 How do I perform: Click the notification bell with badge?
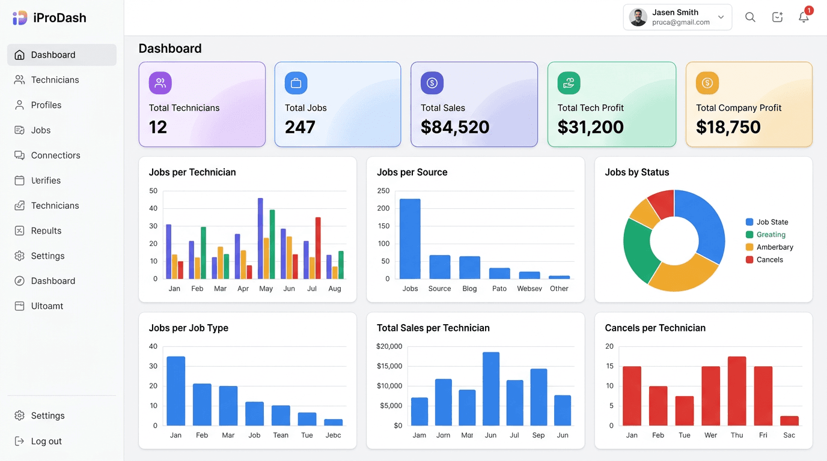pos(804,17)
